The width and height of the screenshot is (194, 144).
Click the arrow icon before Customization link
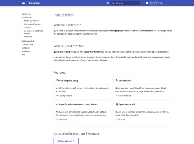click(116, 96)
